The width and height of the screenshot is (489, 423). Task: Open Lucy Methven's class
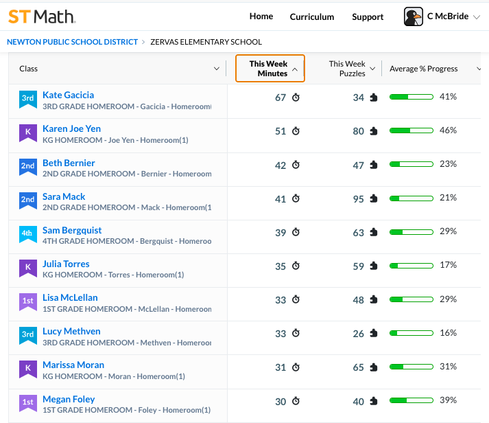point(71,331)
